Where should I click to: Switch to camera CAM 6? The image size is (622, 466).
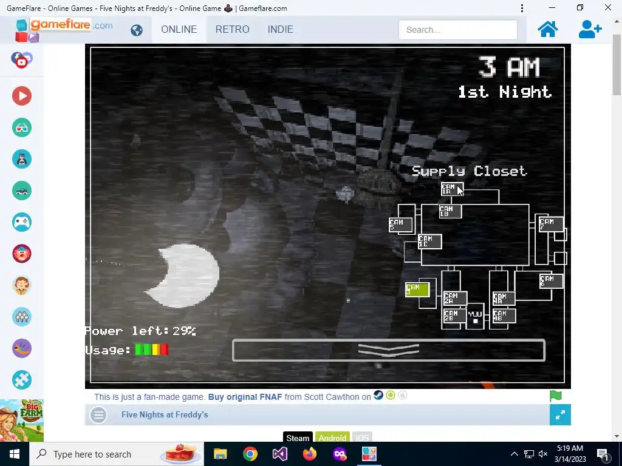552,281
